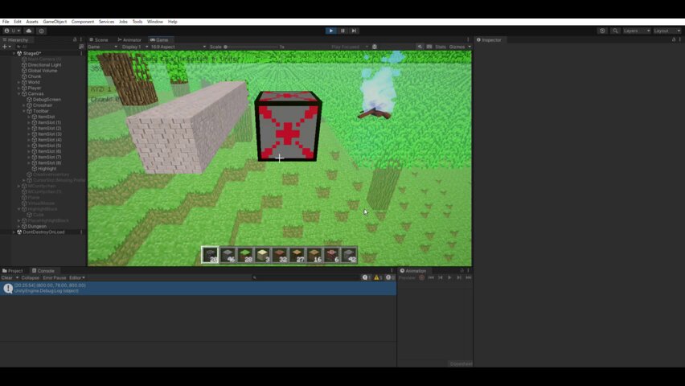685x386 pixels.
Task: Switch to the Animator tab
Action: point(129,39)
